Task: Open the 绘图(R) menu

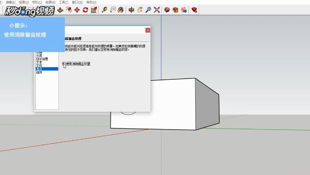Action: [x=50, y=2]
